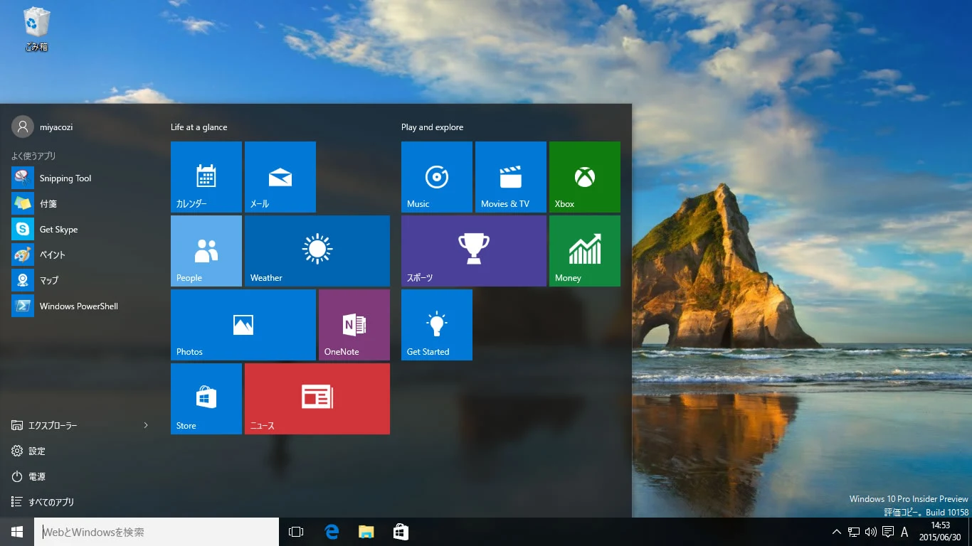Open the network status tray icon

(854, 532)
